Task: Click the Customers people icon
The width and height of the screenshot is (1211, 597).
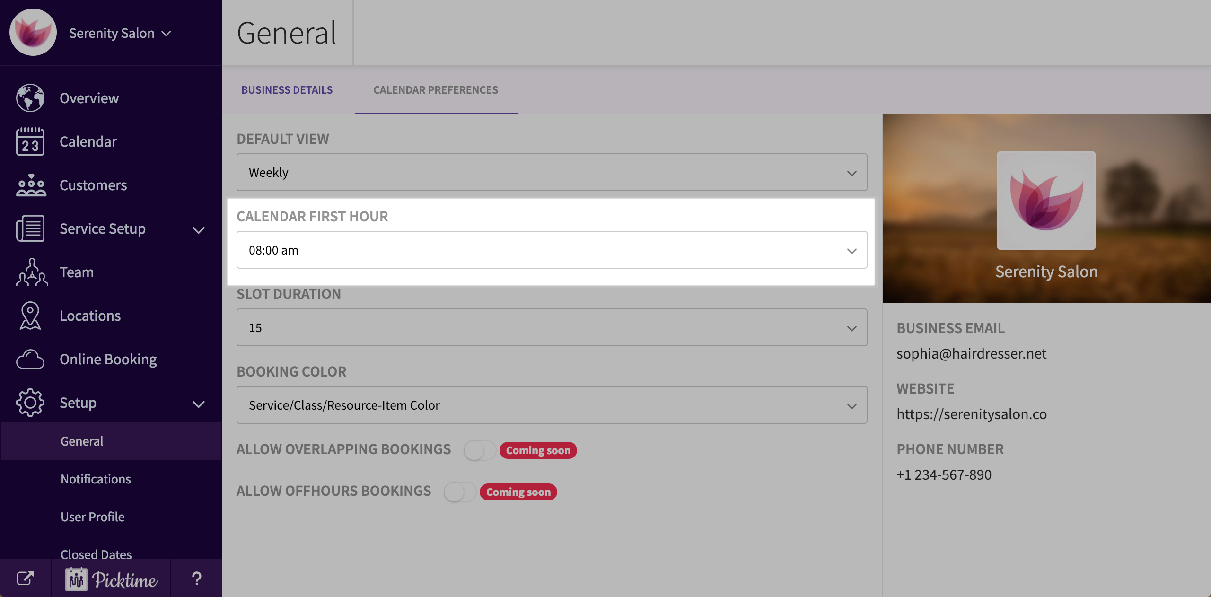Action: coord(30,185)
